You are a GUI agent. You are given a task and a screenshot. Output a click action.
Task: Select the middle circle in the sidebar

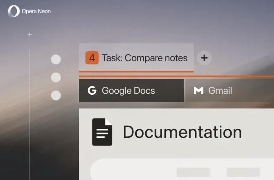coord(56,77)
